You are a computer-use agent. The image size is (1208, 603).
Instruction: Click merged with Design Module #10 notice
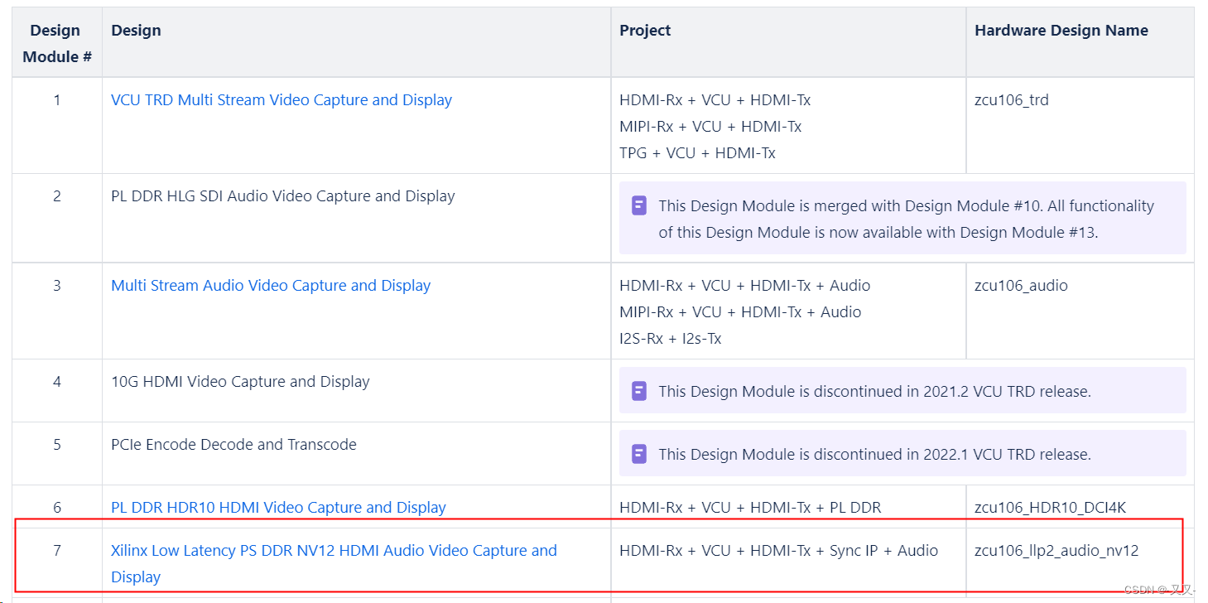coord(902,219)
